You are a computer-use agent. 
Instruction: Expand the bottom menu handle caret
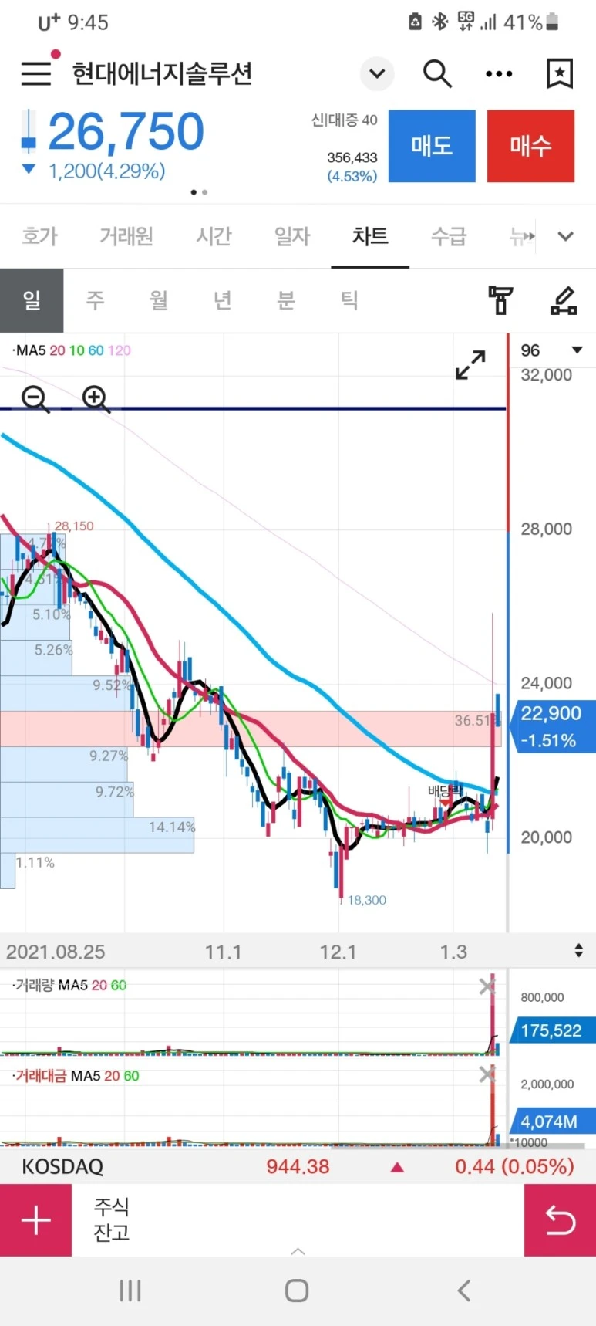[298, 1251]
